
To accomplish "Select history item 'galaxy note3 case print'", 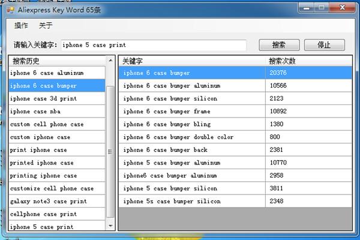I will tap(57, 202).
